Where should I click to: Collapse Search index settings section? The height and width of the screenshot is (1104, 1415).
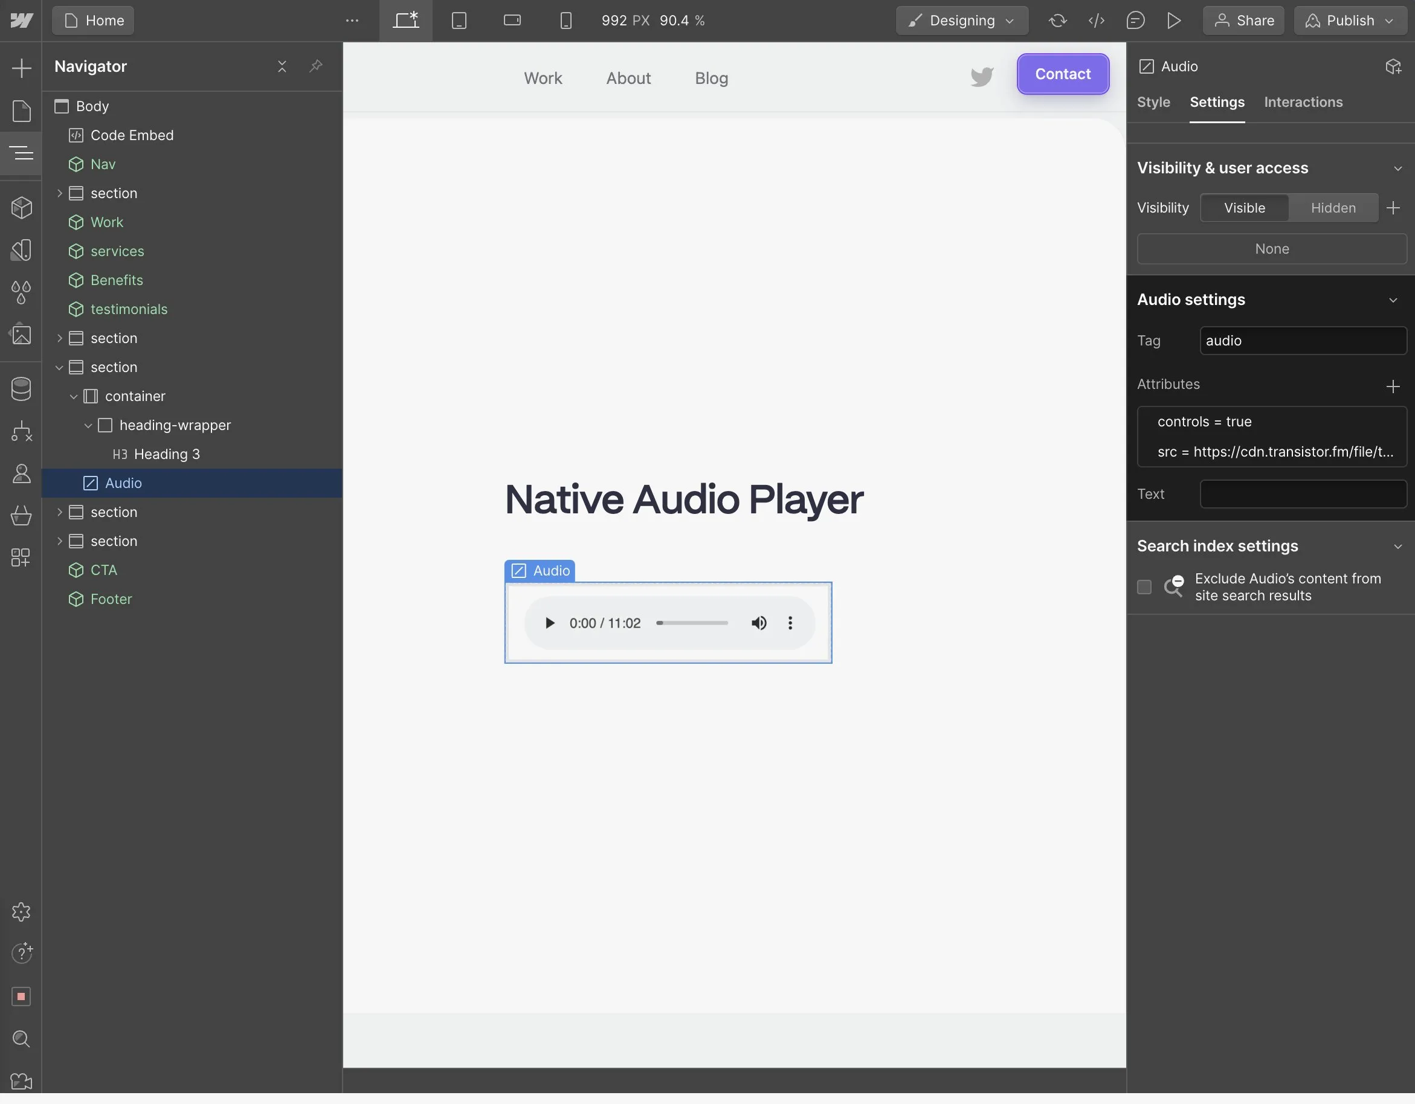(x=1398, y=547)
